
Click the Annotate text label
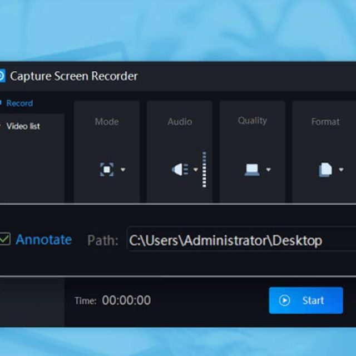tap(43, 240)
